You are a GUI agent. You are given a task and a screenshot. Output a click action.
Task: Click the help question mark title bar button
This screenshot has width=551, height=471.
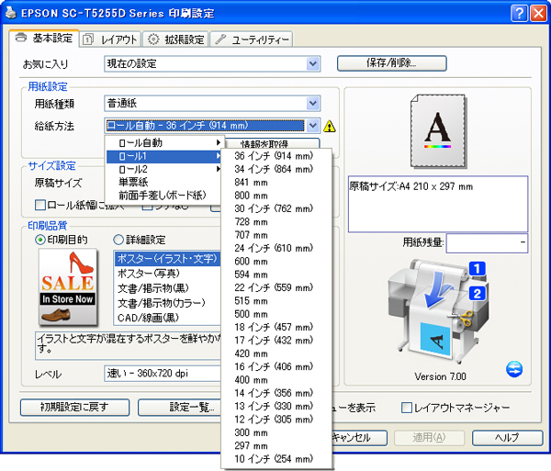pos(517,13)
